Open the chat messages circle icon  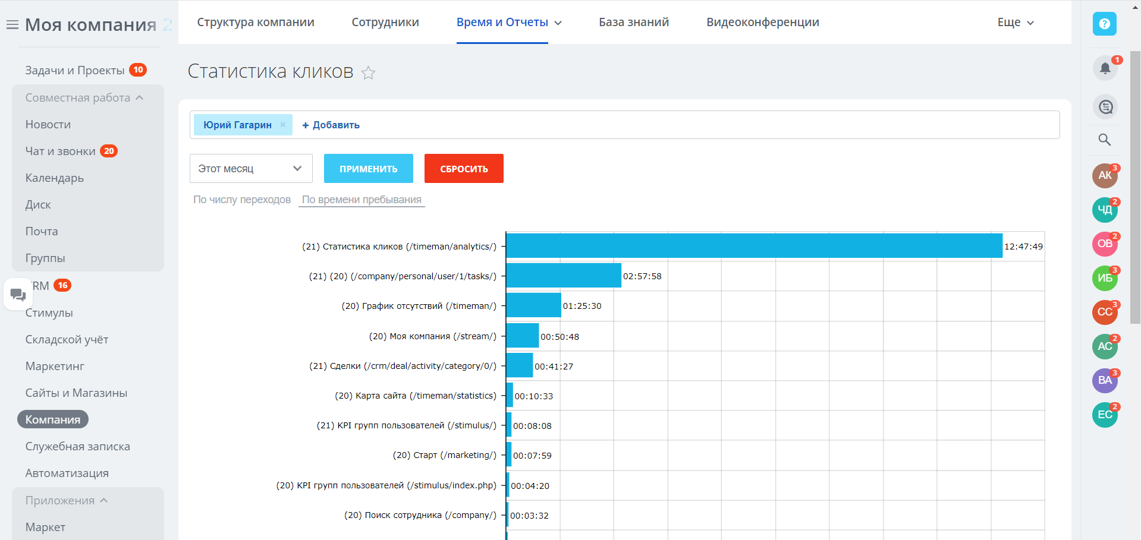click(1105, 107)
